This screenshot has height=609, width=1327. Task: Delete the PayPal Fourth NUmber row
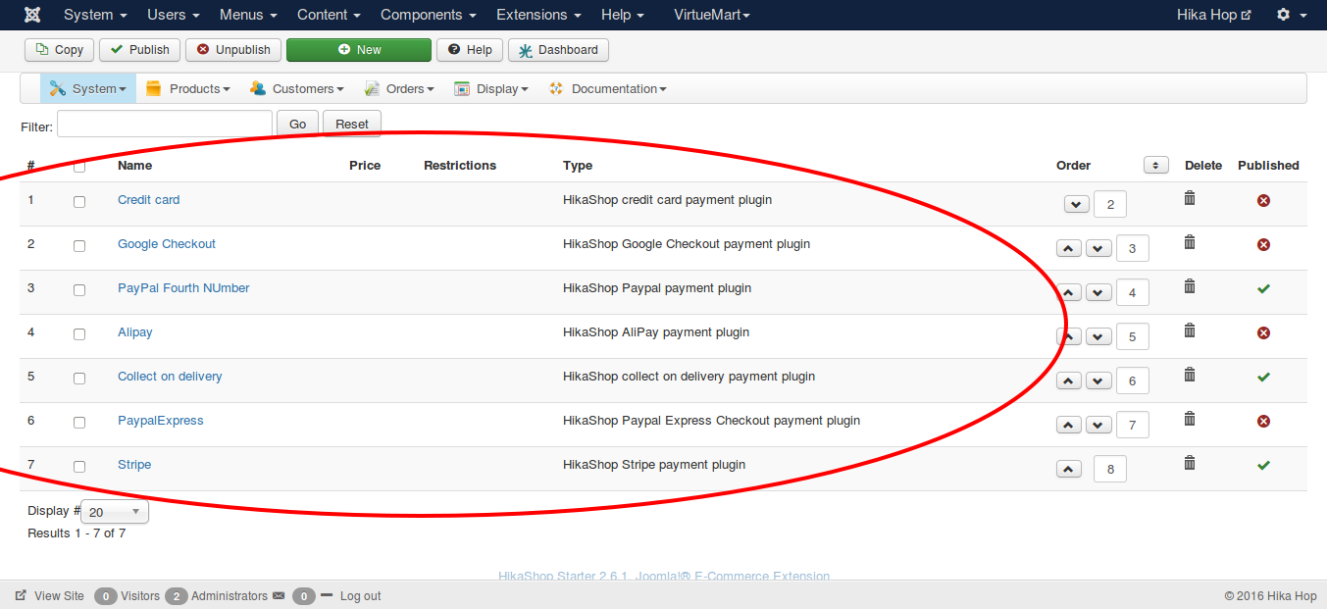pos(1190,286)
